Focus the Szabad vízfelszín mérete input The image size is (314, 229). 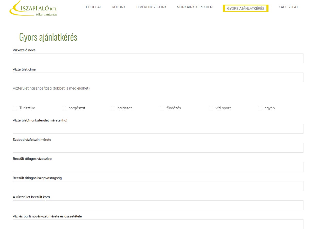tap(158, 148)
